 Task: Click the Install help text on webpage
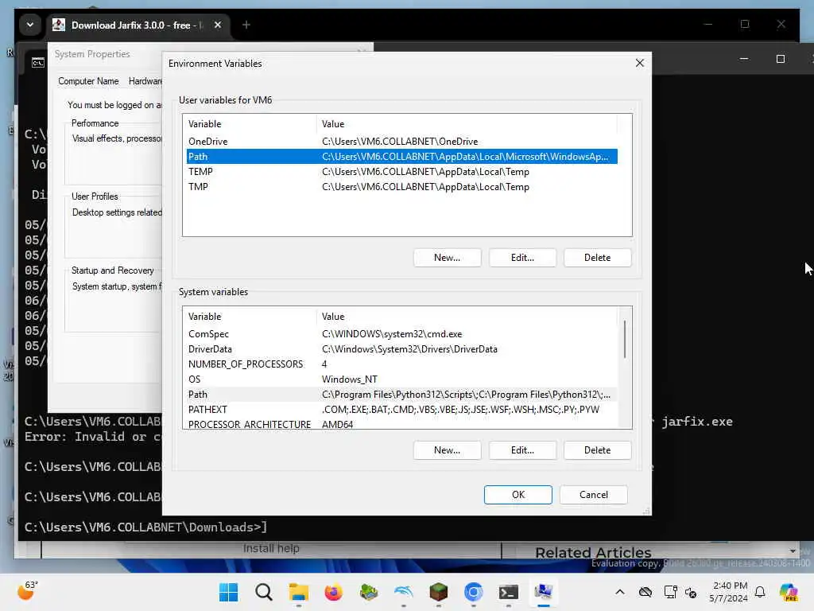pos(271,548)
